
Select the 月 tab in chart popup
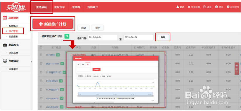coord(88,65)
